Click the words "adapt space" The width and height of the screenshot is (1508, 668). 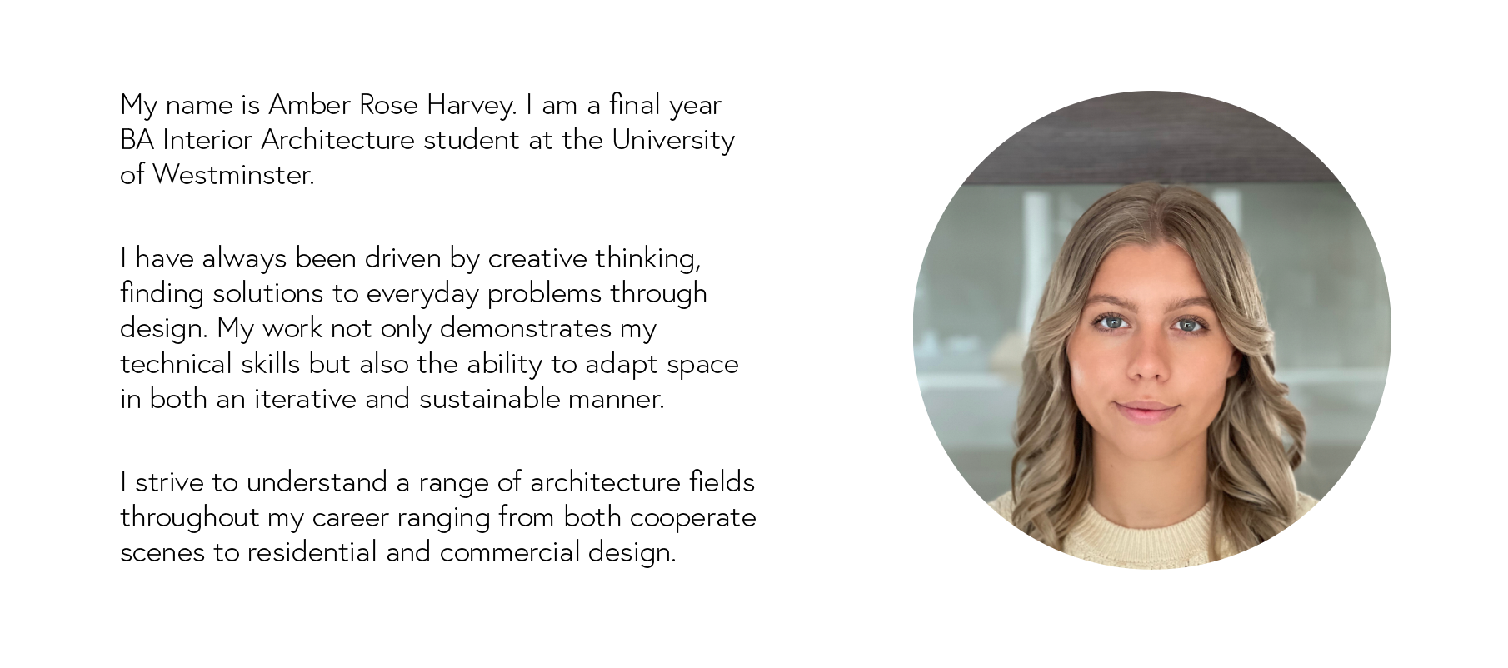(x=662, y=364)
